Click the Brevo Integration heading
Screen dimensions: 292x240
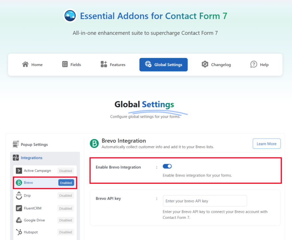tap(124, 141)
